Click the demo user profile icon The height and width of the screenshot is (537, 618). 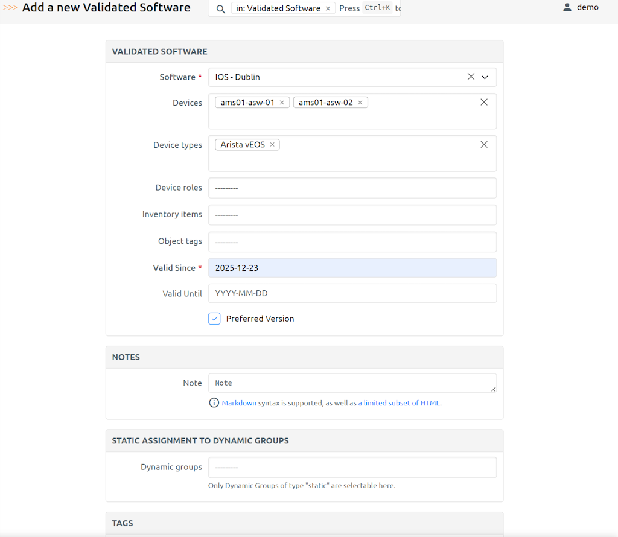pyautogui.click(x=567, y=8)
